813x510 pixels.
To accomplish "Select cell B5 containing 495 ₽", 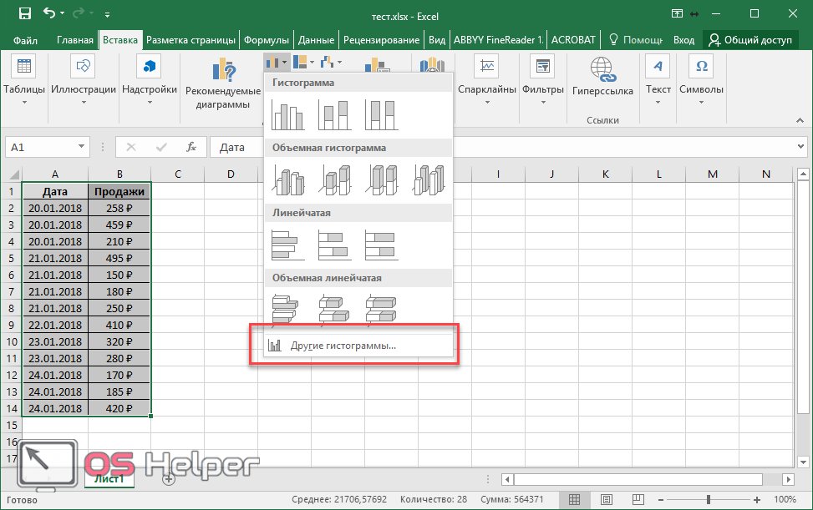I will tap(119, 258).
